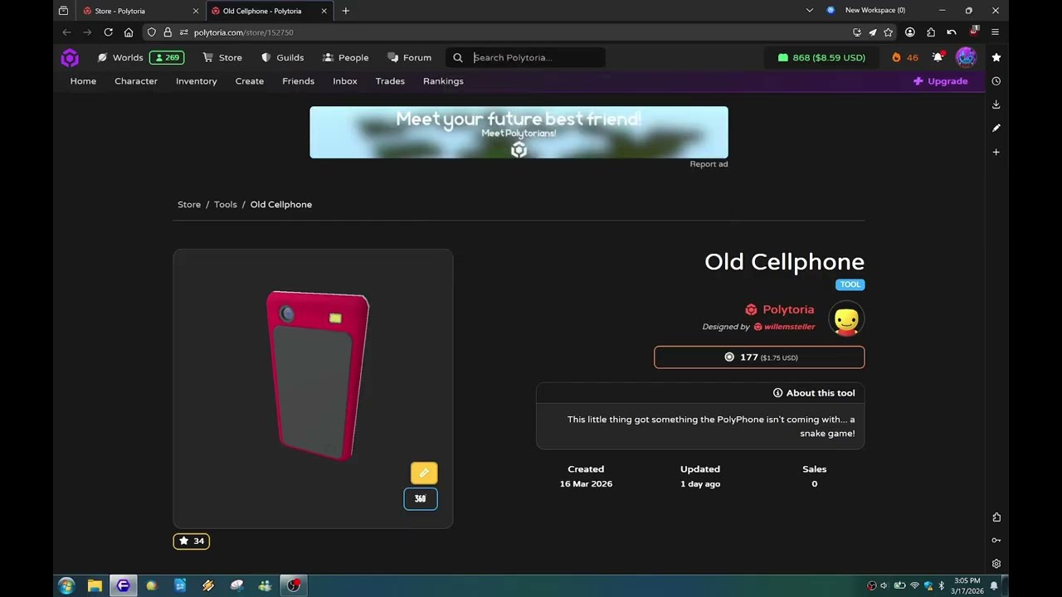
Task: Open the browser extensions puzzle icon
Action: (931, 32)
